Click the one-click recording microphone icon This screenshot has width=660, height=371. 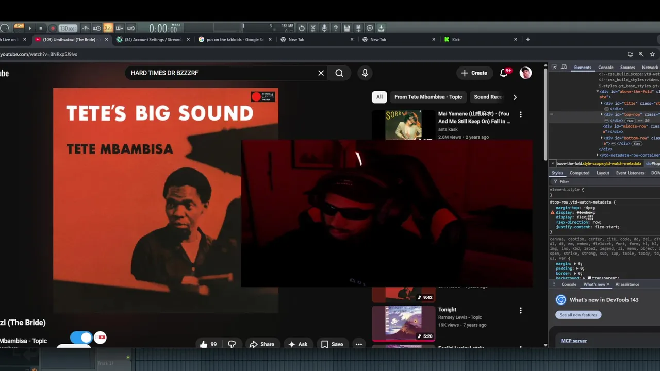[324, 28]
